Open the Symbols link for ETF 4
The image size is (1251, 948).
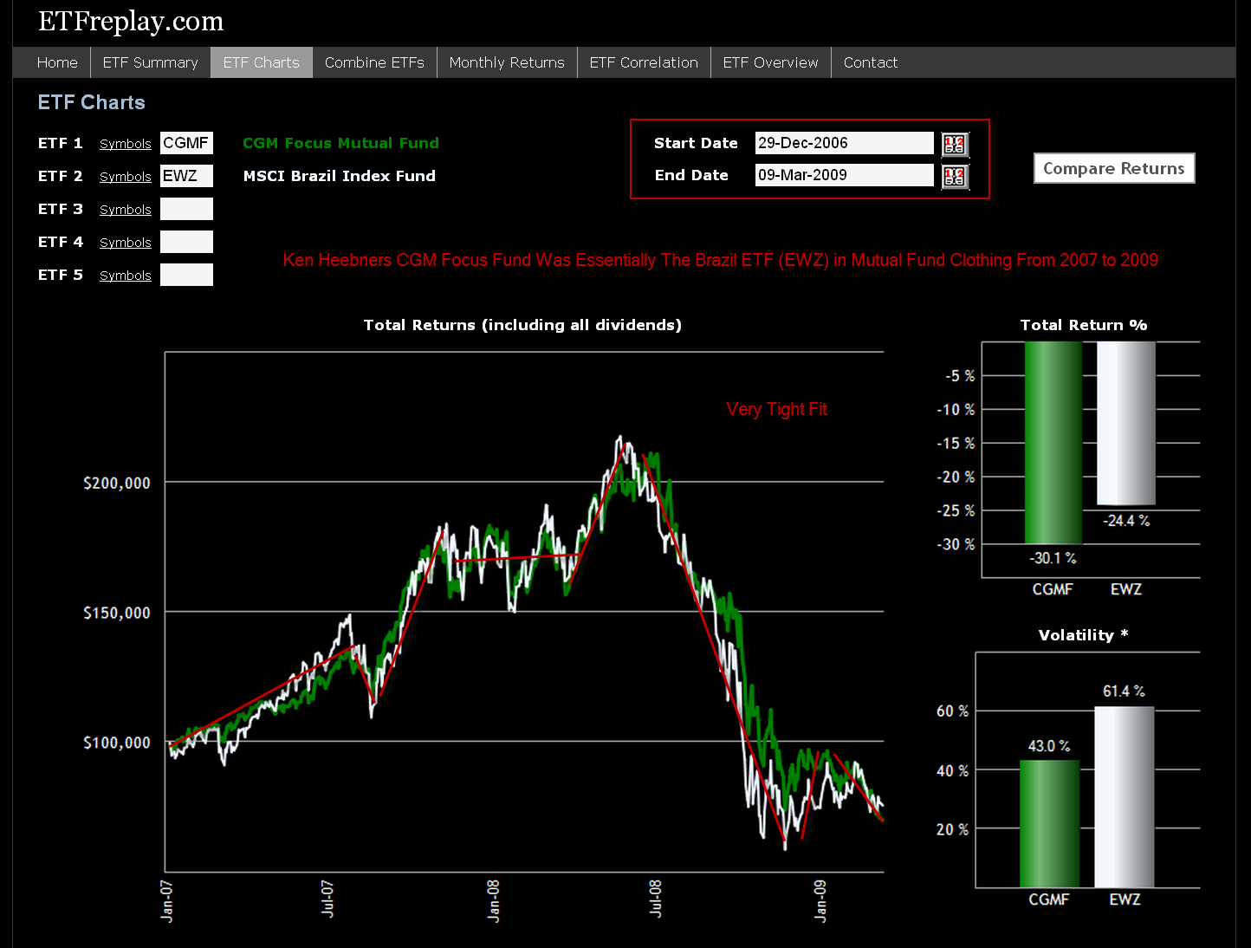point(126,243)
